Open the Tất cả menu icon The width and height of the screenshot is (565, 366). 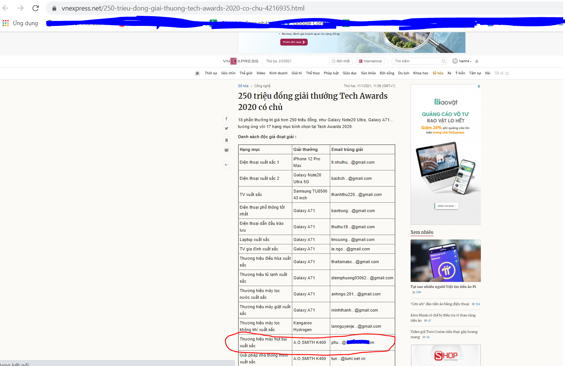[x=507, y=73]
